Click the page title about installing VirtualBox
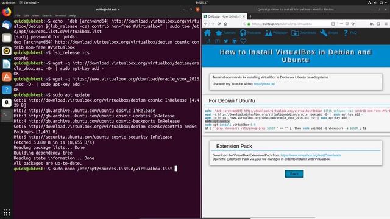390x219 pixels. click(296, 56)
